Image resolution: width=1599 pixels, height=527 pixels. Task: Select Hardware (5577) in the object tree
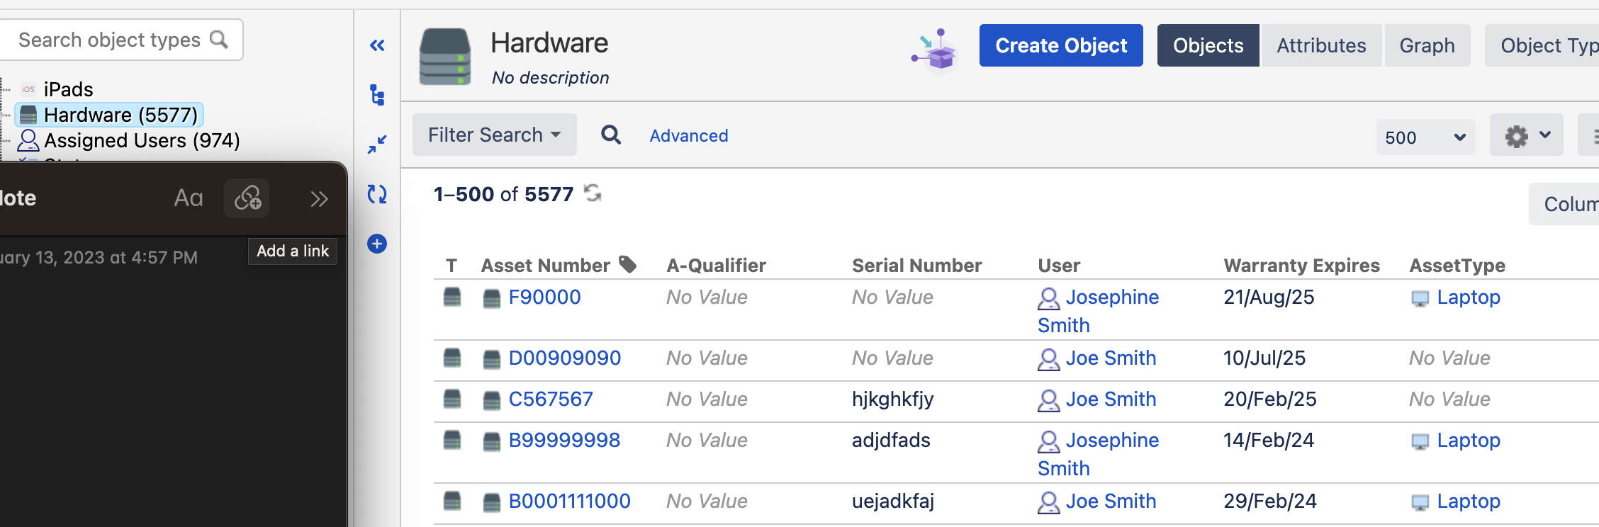[x=110, y=115]
